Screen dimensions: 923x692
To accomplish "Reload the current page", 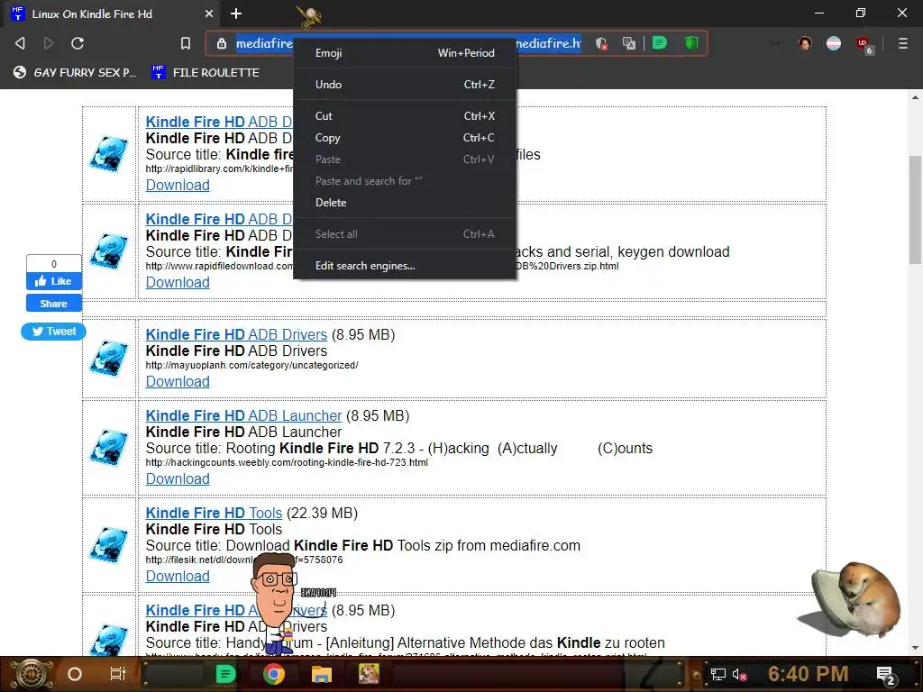I will (x=78, y=43).
